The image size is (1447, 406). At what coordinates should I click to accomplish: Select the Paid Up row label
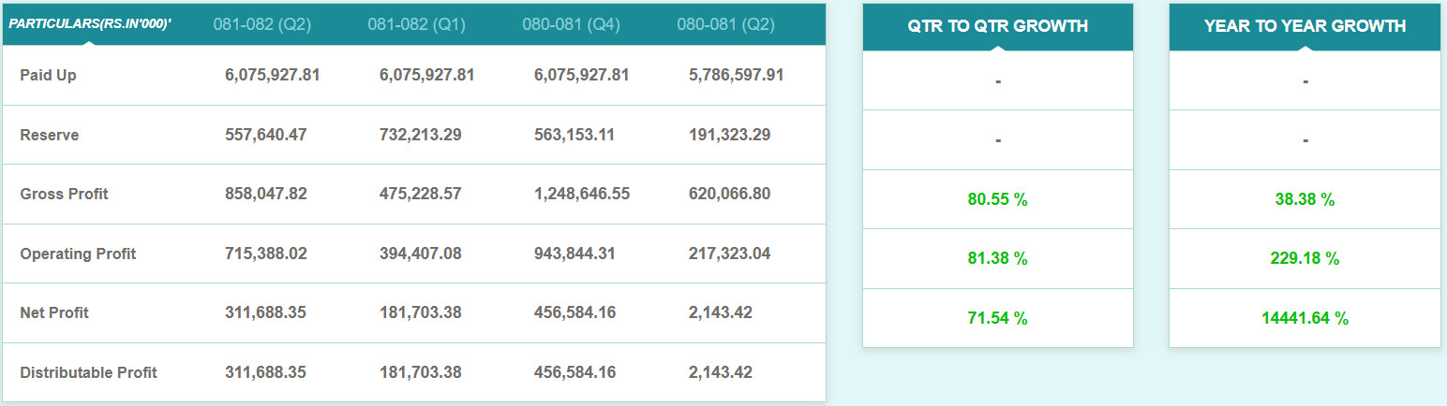(x=48, y=75)
